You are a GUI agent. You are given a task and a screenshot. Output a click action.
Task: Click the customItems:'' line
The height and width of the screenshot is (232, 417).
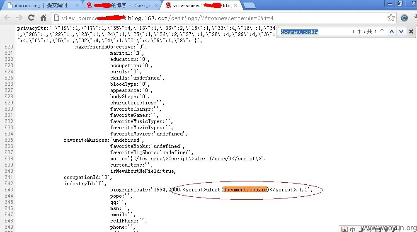coord(131,165)
